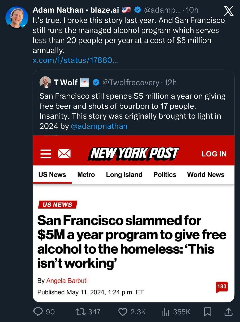The image size is (240, 322).
Task: Select the US News tab
Action: tap(52, 175)
